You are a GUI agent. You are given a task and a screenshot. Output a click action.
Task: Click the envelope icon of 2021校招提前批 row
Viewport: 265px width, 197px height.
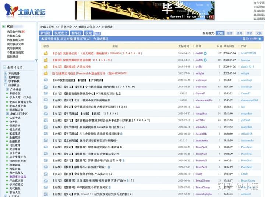[x=46, y=80]
